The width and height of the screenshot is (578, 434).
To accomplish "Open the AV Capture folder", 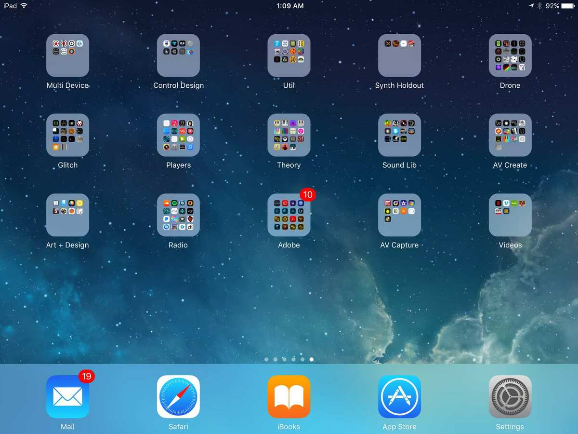I will pos(399,215).
